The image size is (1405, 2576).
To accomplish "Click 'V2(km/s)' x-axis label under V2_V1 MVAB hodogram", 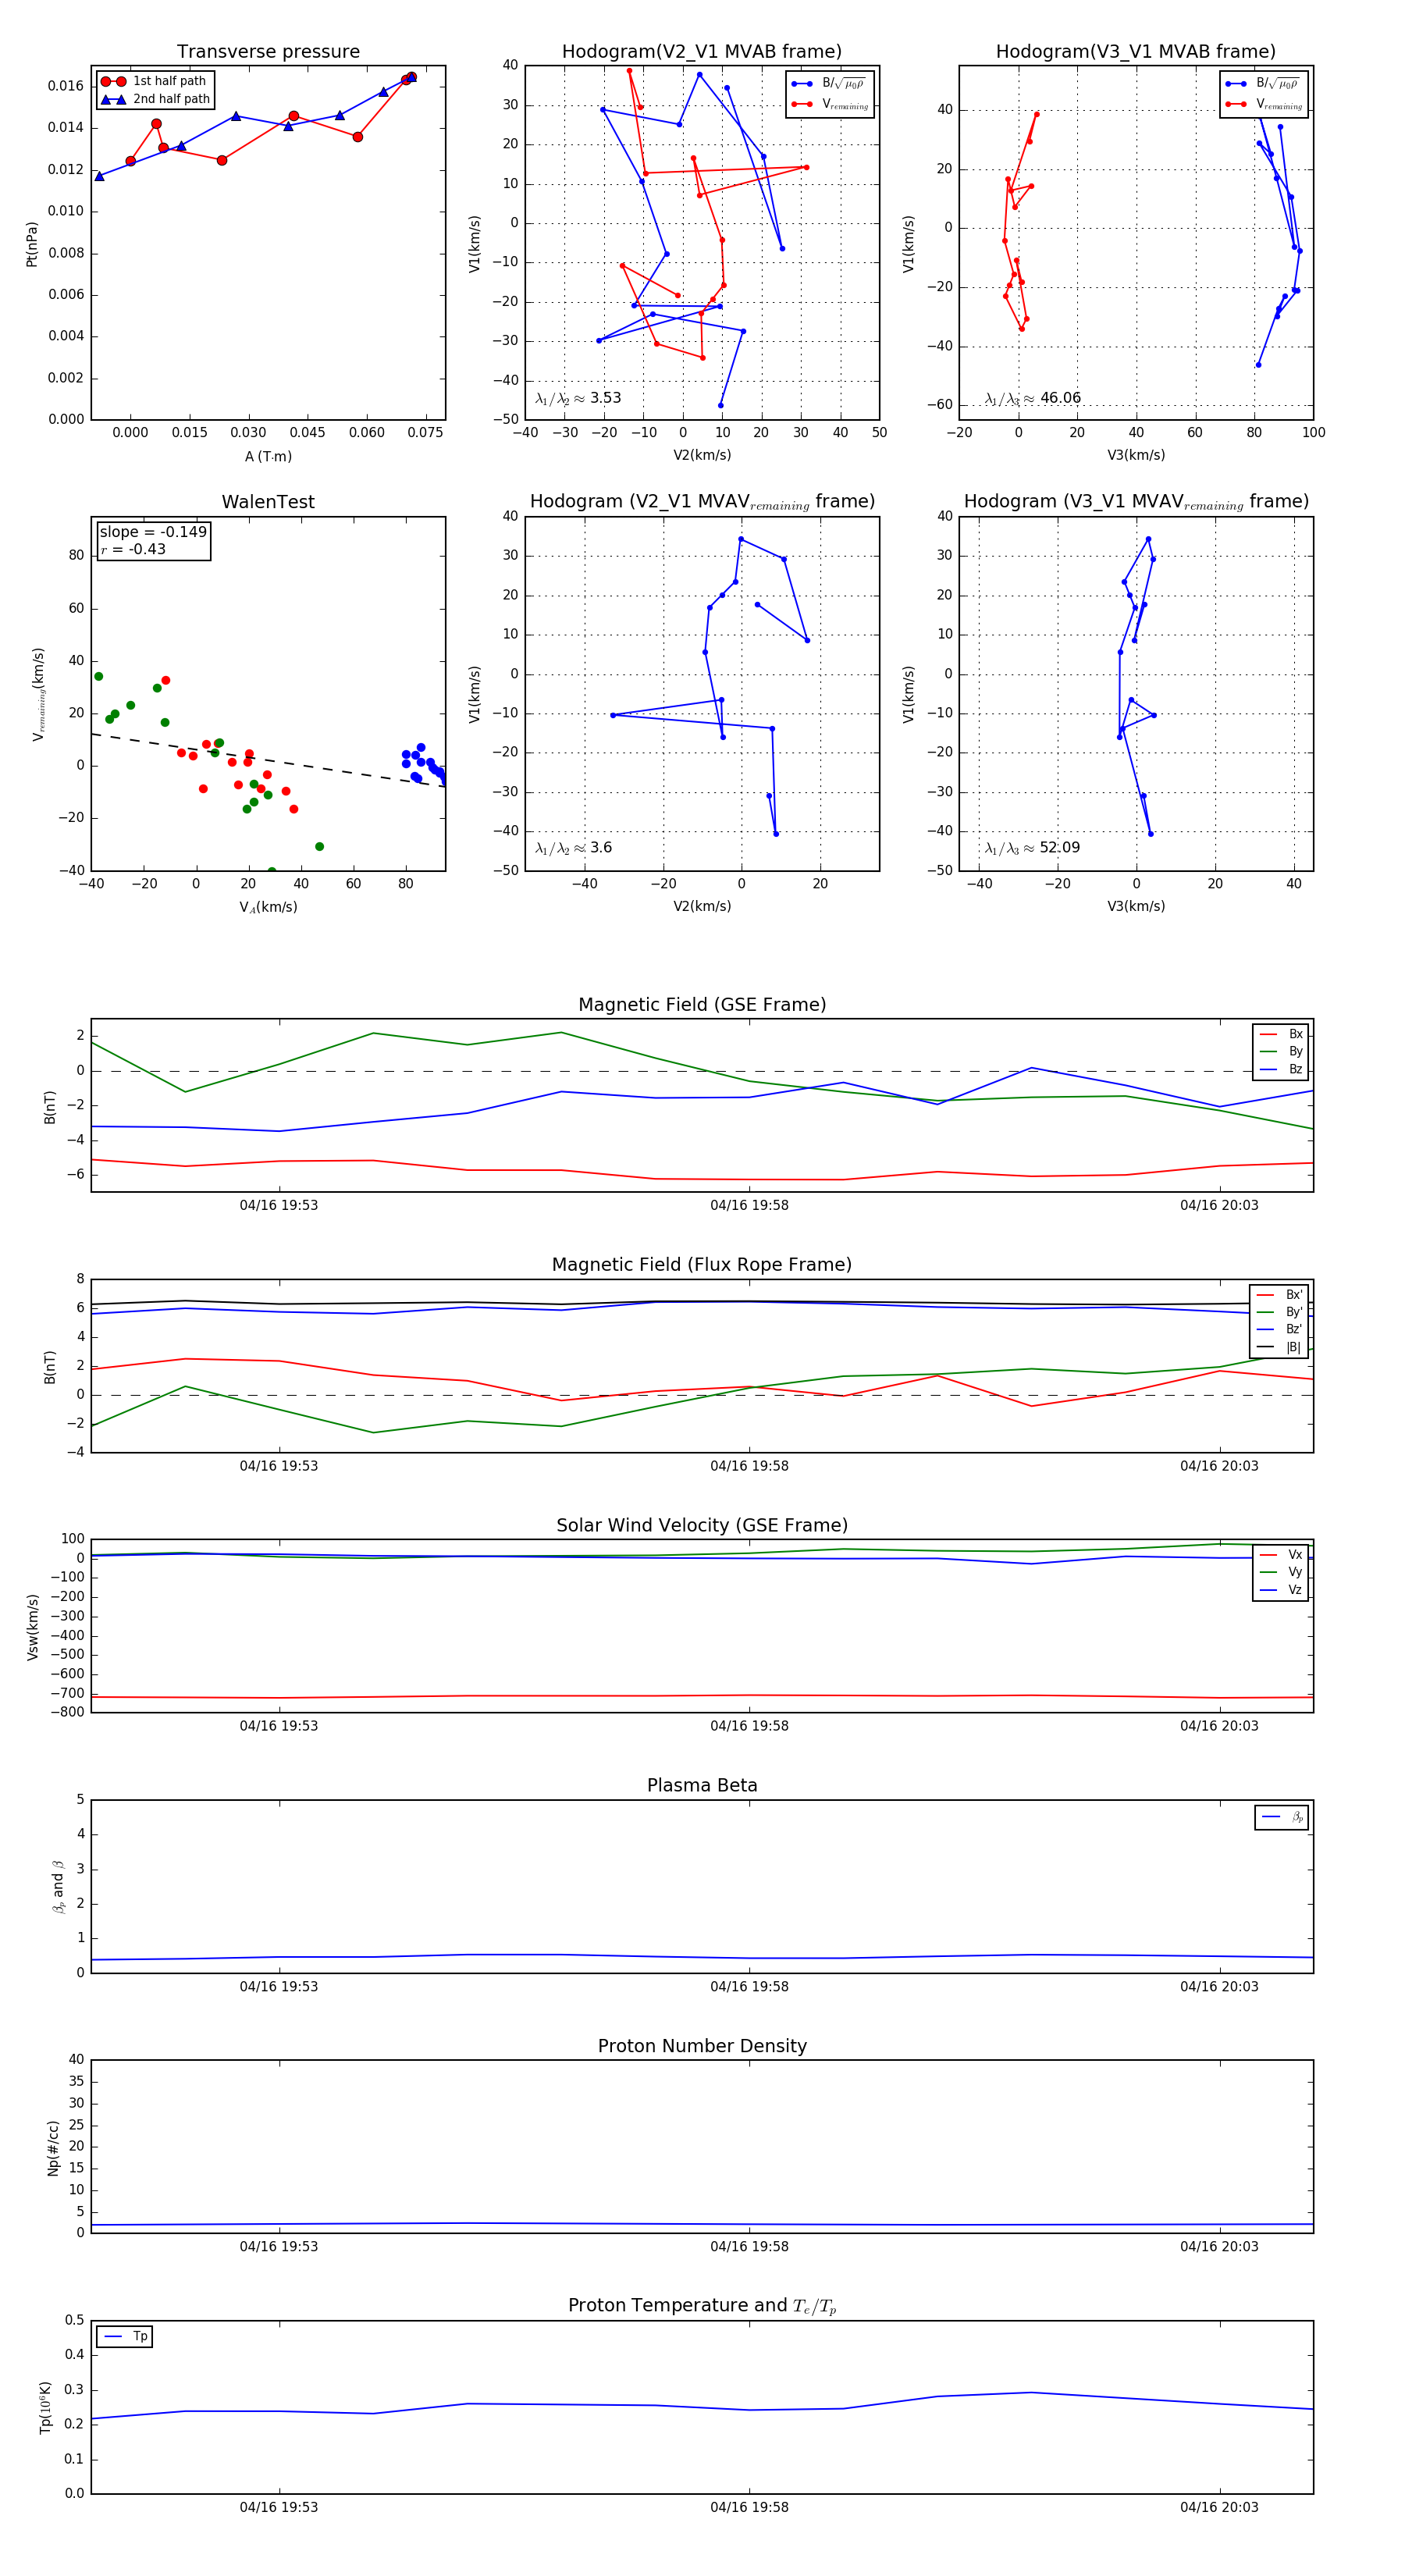I will [702, 455].
